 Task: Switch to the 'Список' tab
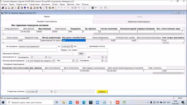coord(139,17)
